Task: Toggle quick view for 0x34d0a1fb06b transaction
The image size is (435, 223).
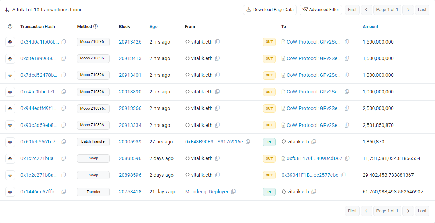Action: click(x=10, y=42)
